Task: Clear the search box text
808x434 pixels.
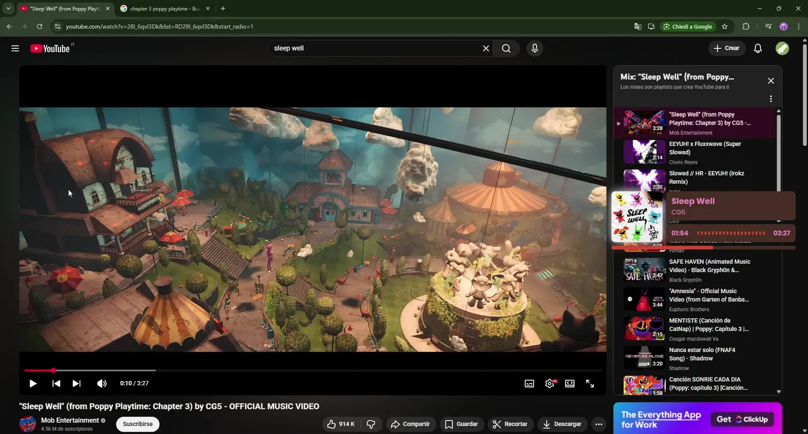Action: pyautogui.click(x=486, y=48)
